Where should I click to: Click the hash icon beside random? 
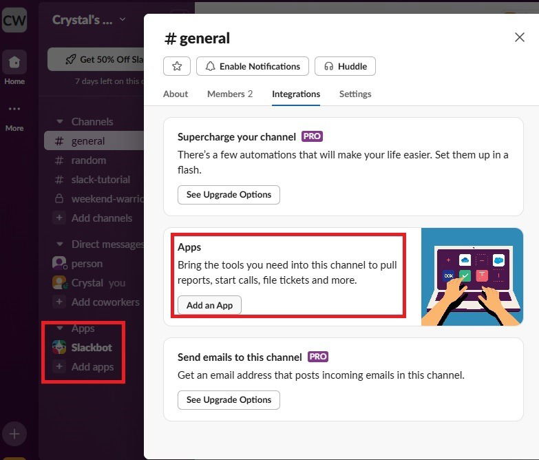click(x=59, y=160)
